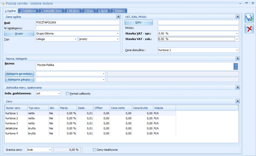Select the hurtowa 1 price row
The height and width of the screenshot is (156, 256).
point(90,113)
